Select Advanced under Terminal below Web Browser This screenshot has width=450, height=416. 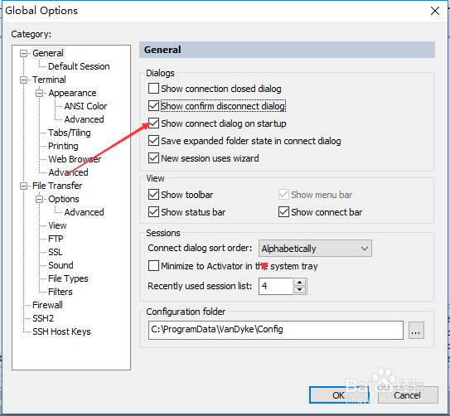(68, 172)
